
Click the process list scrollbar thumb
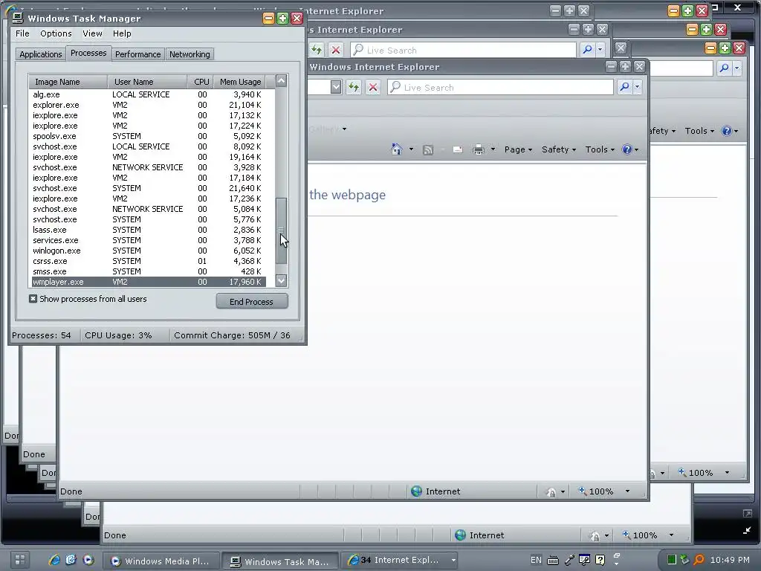tap(282, 230)
